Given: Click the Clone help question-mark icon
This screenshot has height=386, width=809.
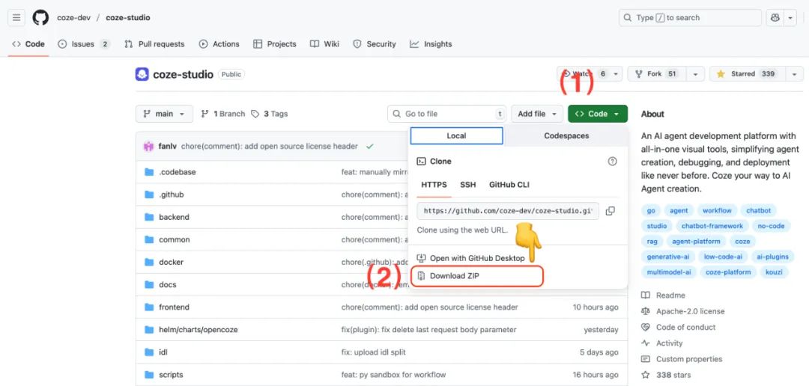Looking at the screenshot, I should pyautogui.click(x=613, y=162).
